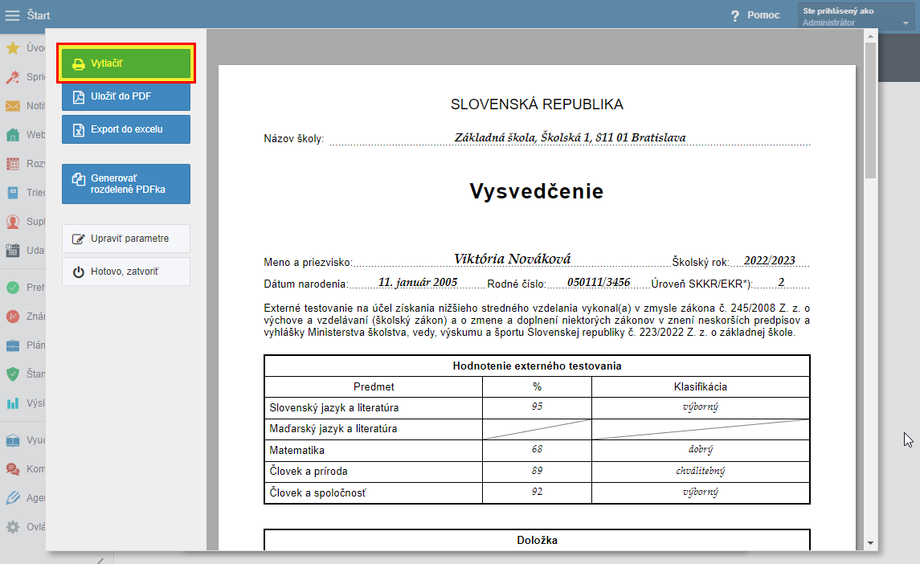The image size is (920, 564).
Task: Open the open-book teaching icon
Action: (12, 440)
